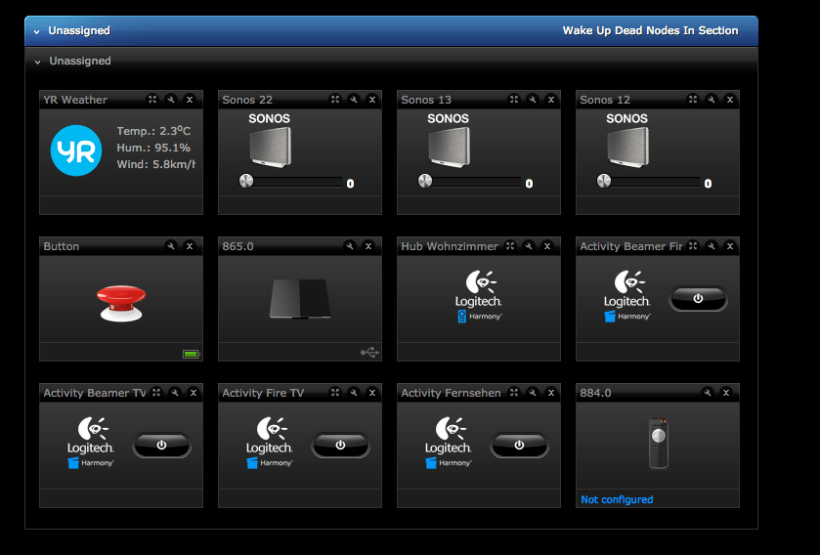Collapse the dark Unassigned room subsection
The width and height of the screenshot is (820, 555).
click(37, 62)
